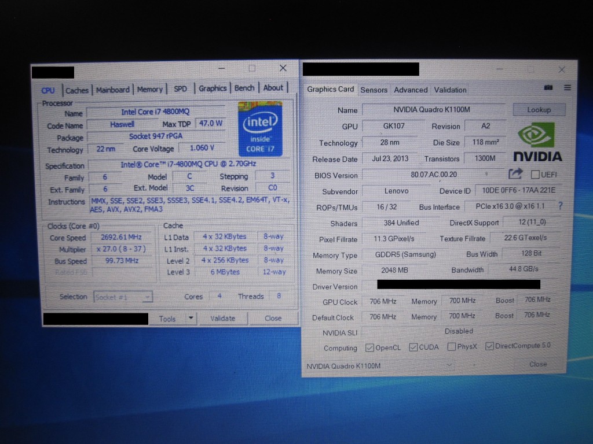
Task: Click the Bus Speed value '99.73 MHz'
Action: coord(121,261)
